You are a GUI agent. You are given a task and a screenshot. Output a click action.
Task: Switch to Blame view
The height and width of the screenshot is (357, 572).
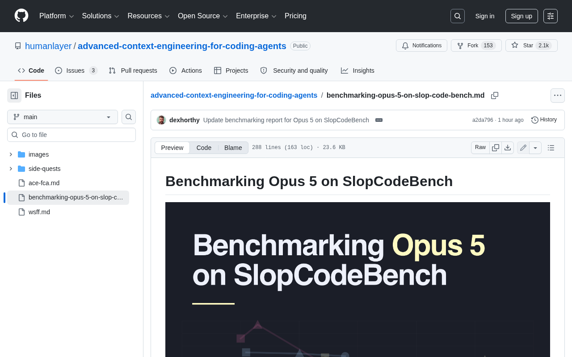(233, 148)
